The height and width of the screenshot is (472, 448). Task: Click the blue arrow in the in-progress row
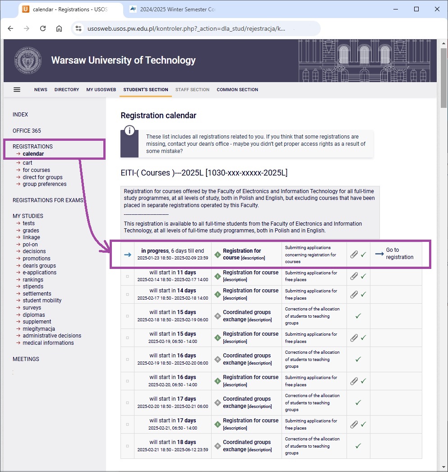[x=128, y=255]
